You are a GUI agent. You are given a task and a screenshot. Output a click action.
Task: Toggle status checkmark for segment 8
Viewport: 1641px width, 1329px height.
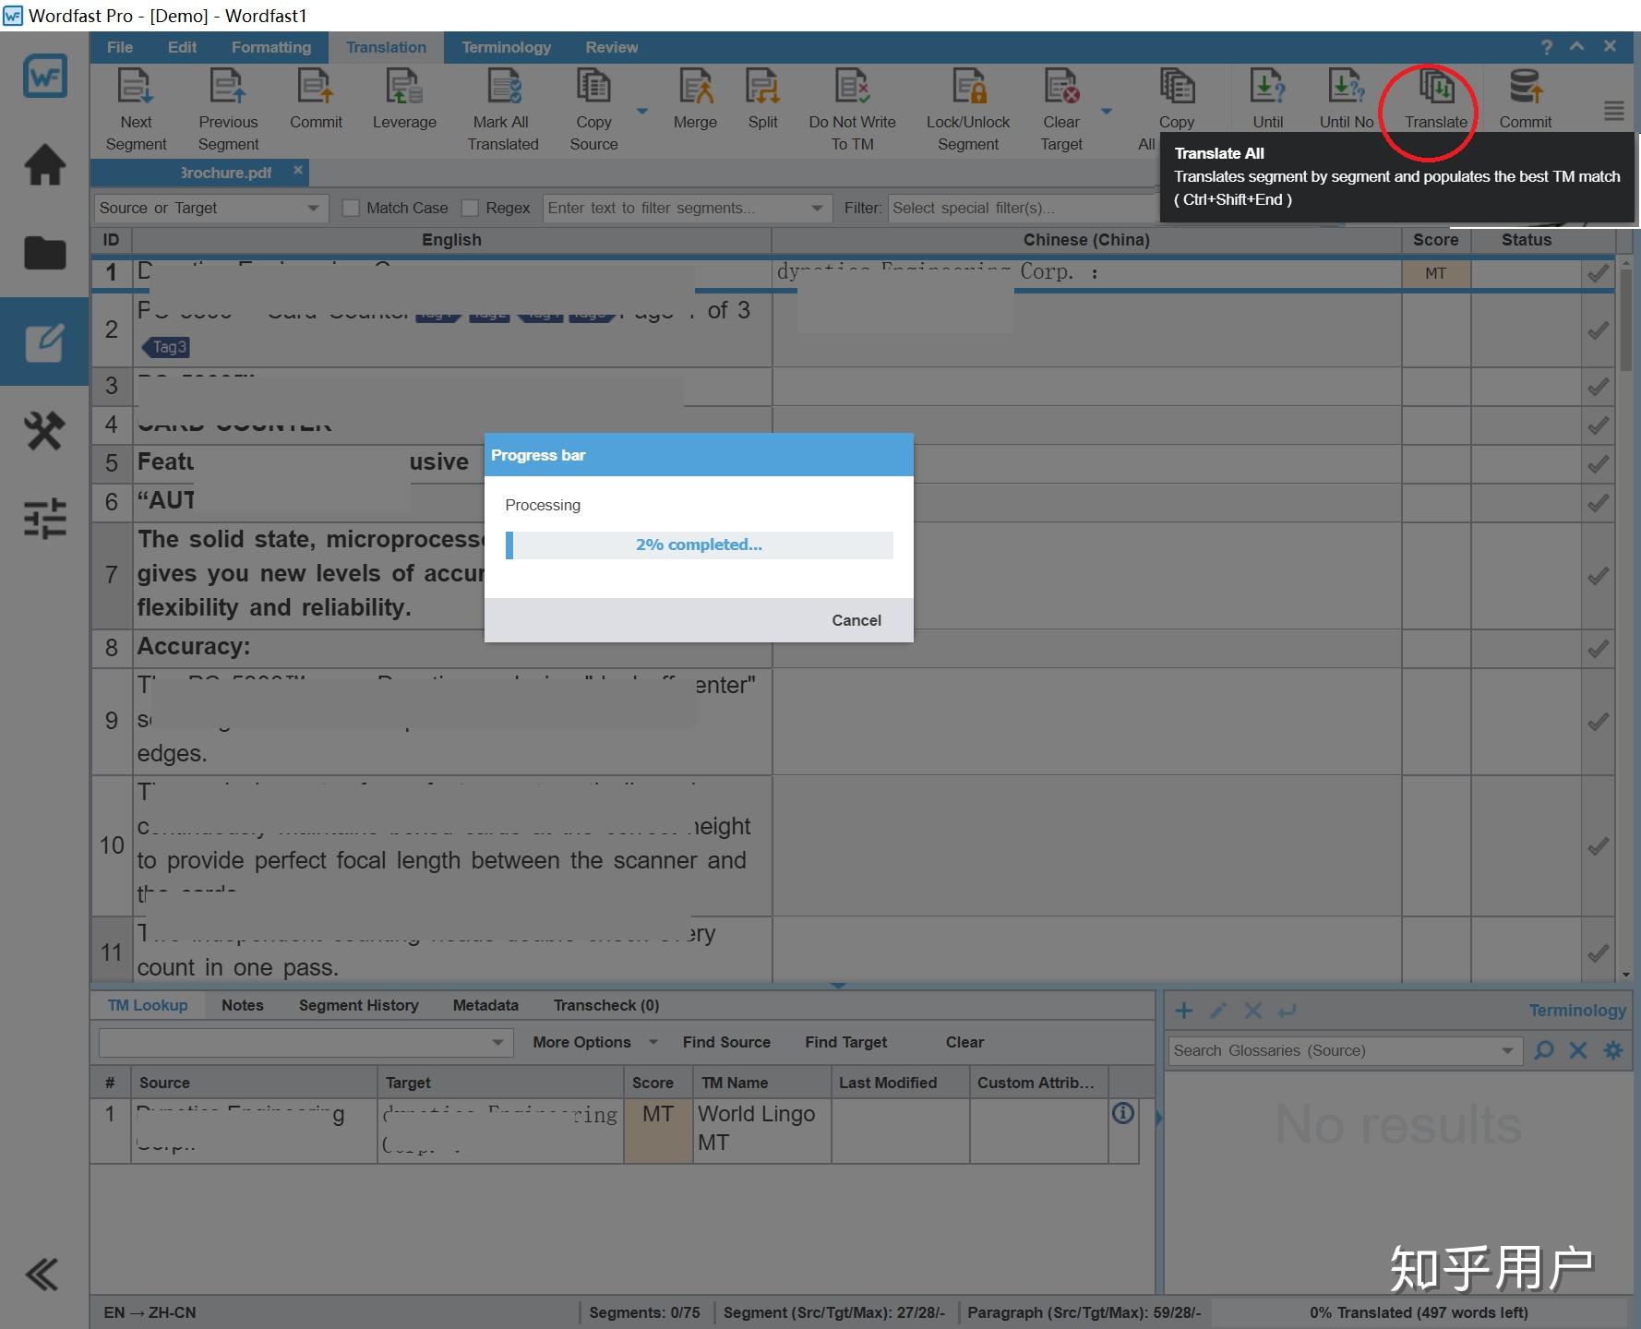tap(1599, 649)
